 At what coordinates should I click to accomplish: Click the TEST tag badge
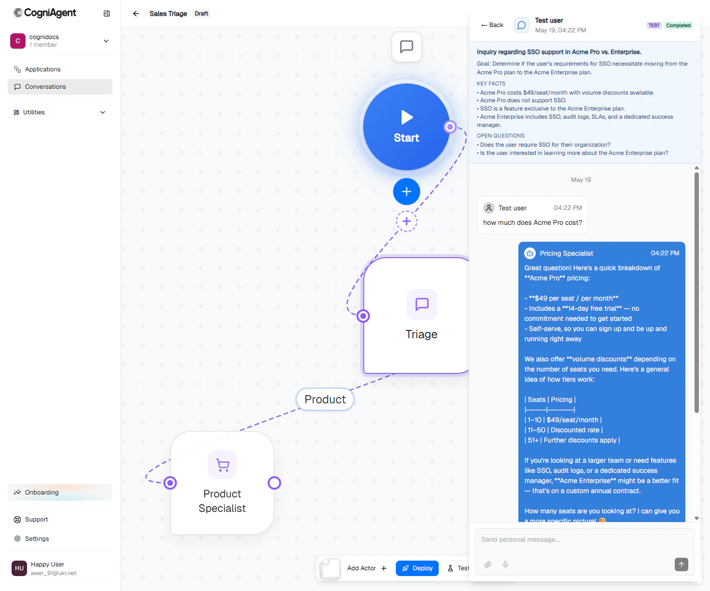click(x=654, y=26)
